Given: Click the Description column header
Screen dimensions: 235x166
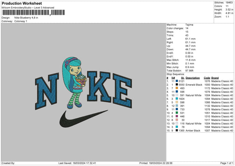Looking at the screenshot, I should pos(193,78).
